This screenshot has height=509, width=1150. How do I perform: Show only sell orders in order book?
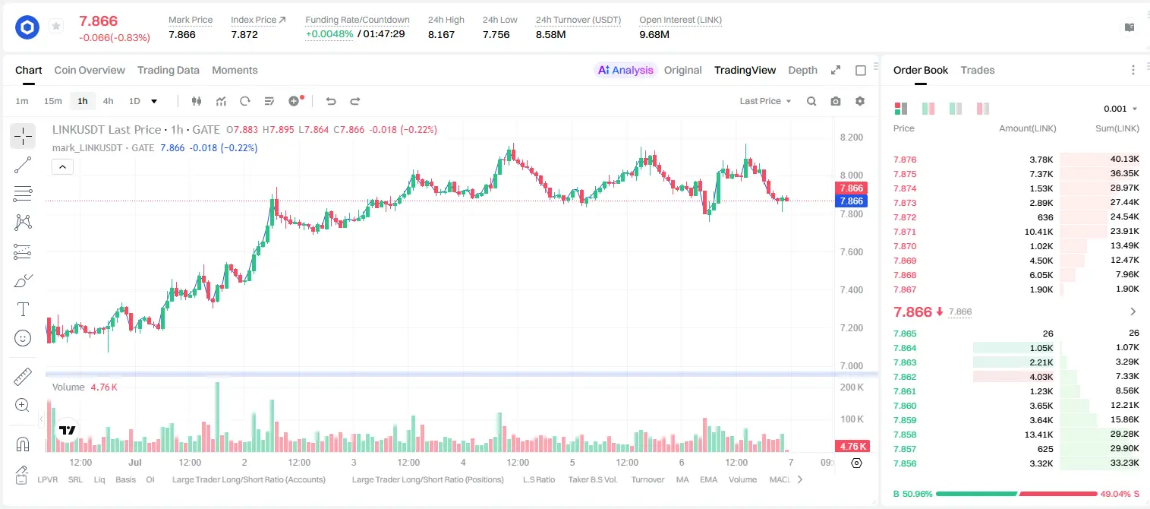pos(983,109)
